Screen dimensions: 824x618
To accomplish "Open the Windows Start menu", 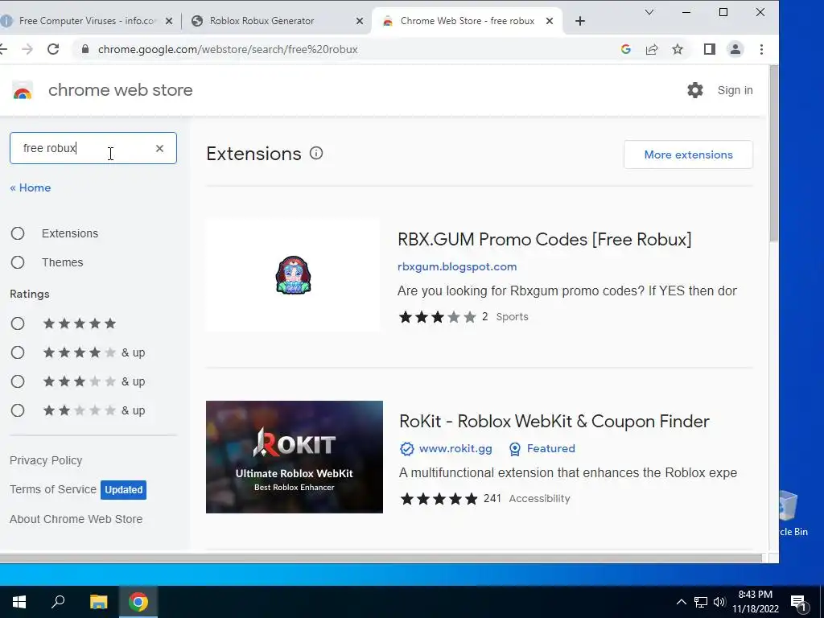I will [19, 602].
